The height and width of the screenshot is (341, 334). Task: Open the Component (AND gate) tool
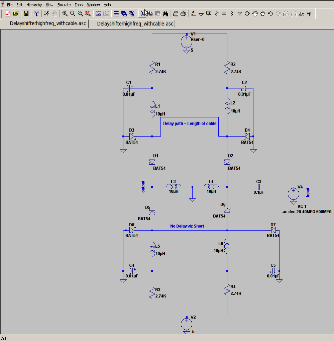pyautogui.click(x=247, y=14)
